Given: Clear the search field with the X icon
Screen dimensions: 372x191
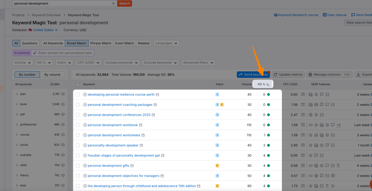Looking at the screenshot, I should [x=113, y=4].
